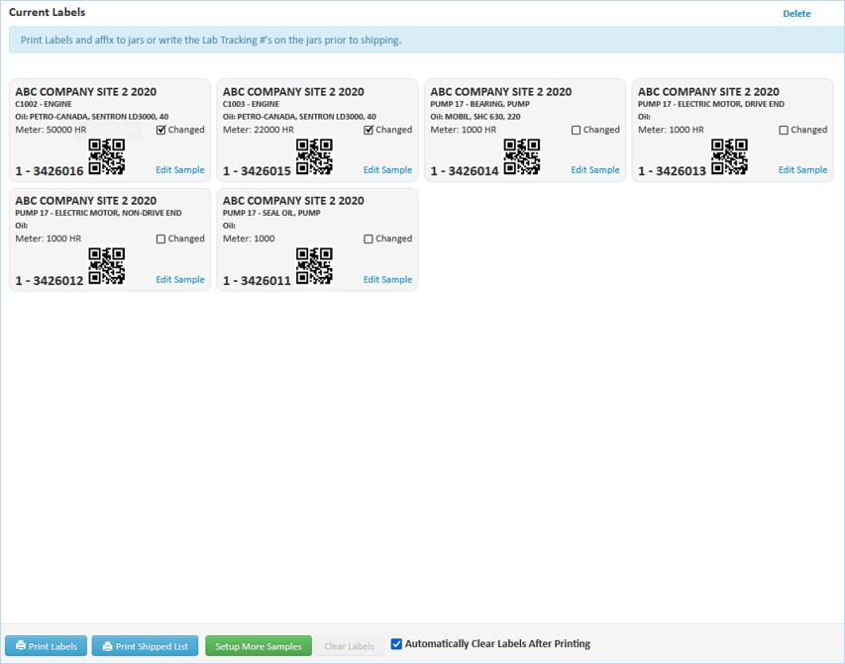Open Edit Sample for label 3426013
Image resolution: width=845 pixels, height=664 pixels.
pos(802,170)
